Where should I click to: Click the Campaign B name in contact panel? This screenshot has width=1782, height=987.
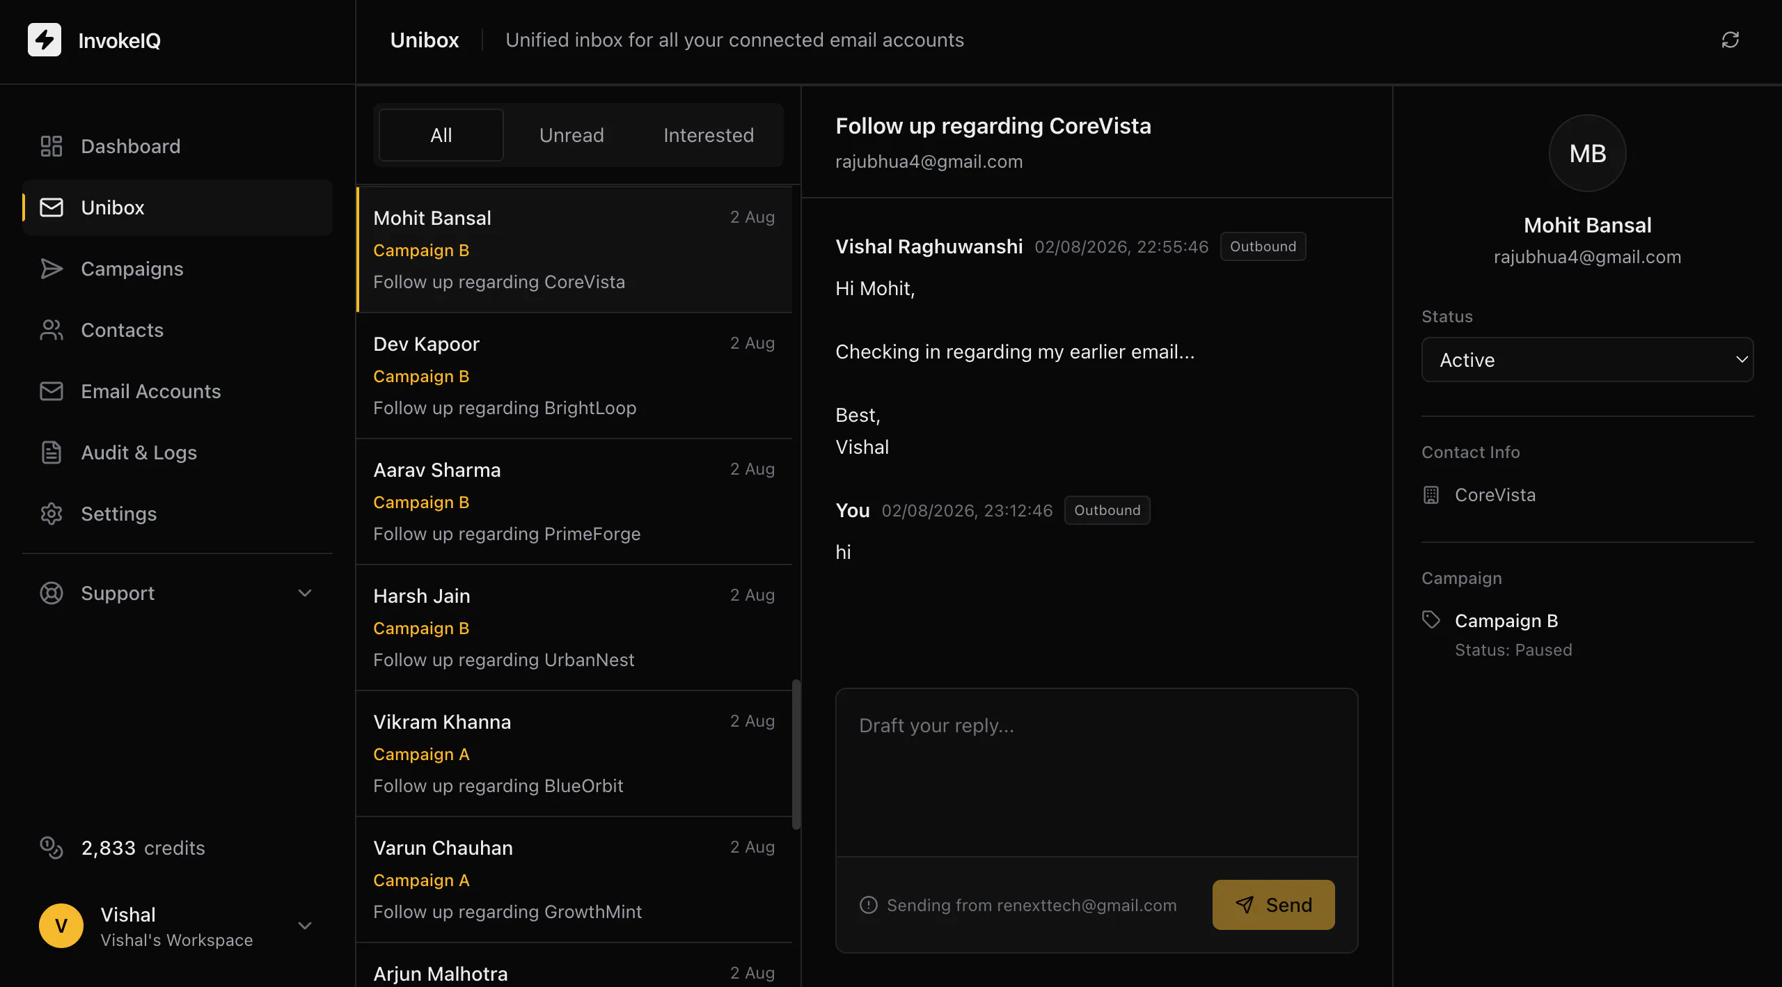coord(1506,620)
